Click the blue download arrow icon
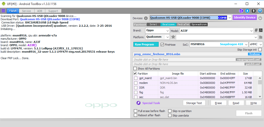This screenshot has width=264, height=127. tap(247, 11)
